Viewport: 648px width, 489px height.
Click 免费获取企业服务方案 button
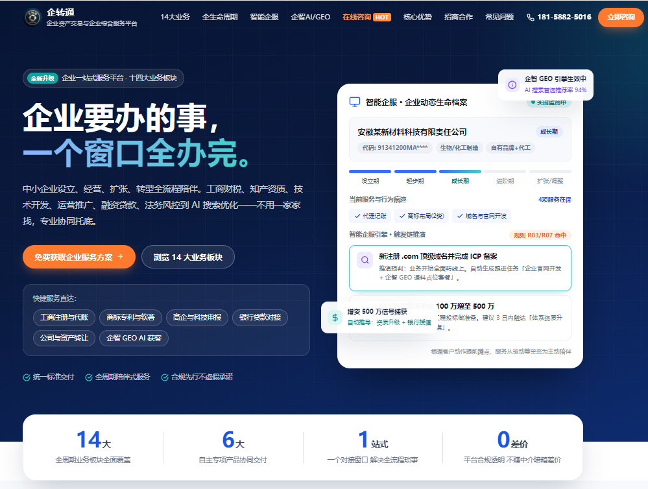click(x=79, y=257)
